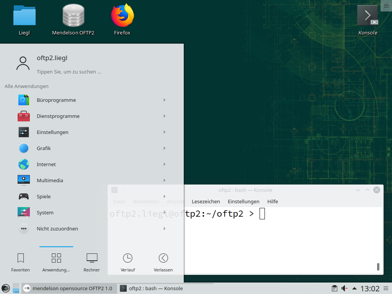The image size is (392, 294).
Task: Expand the Internet category arrow
Action: [x=164, y=164]
